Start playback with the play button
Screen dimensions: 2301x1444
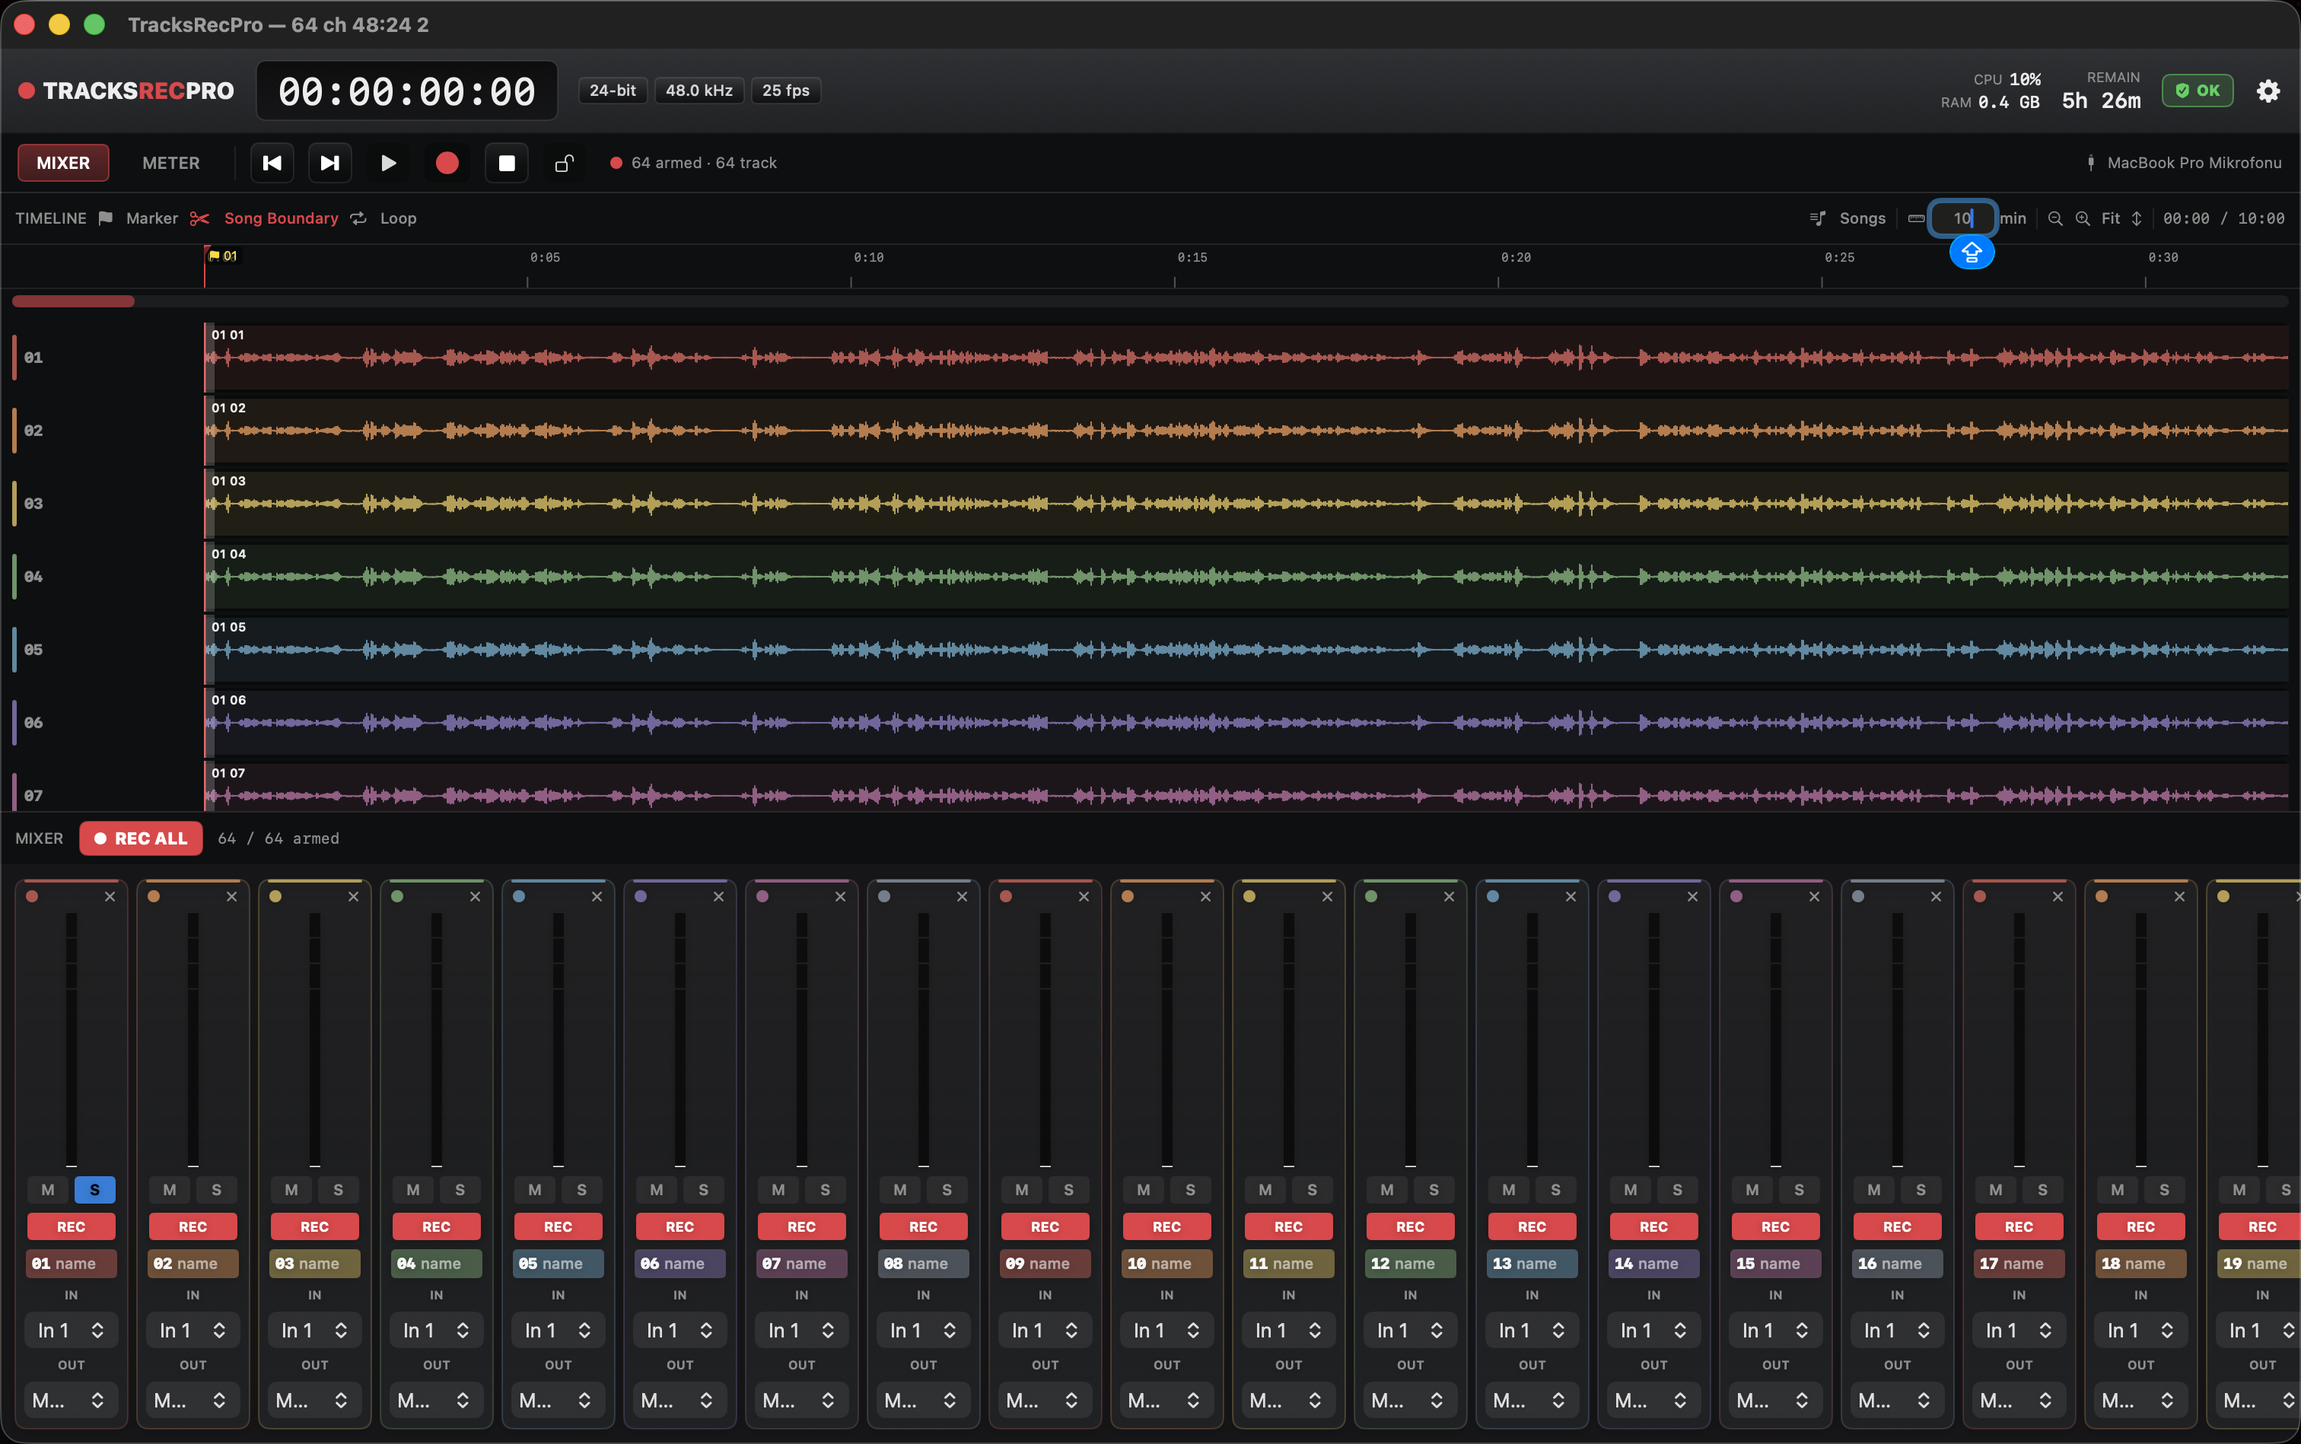(x=388, y=164)
